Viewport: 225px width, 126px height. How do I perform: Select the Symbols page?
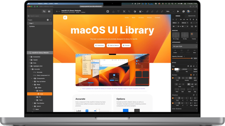click(32, 26)
